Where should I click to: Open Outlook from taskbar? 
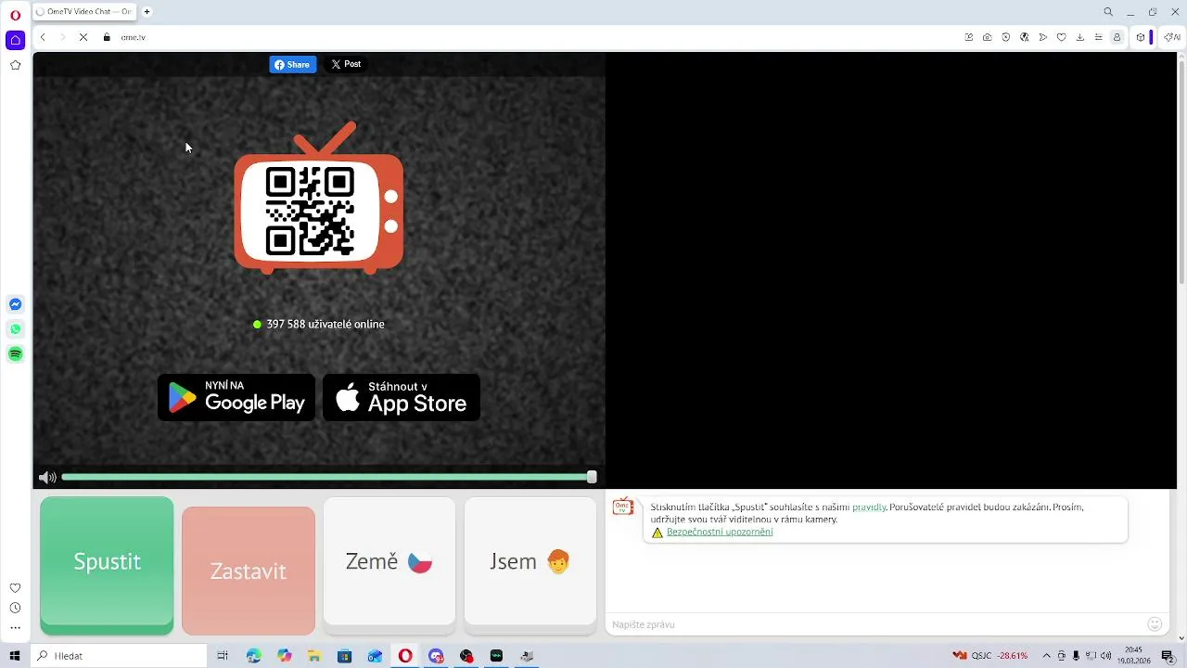pyautogui.click(x=375, y=656)
